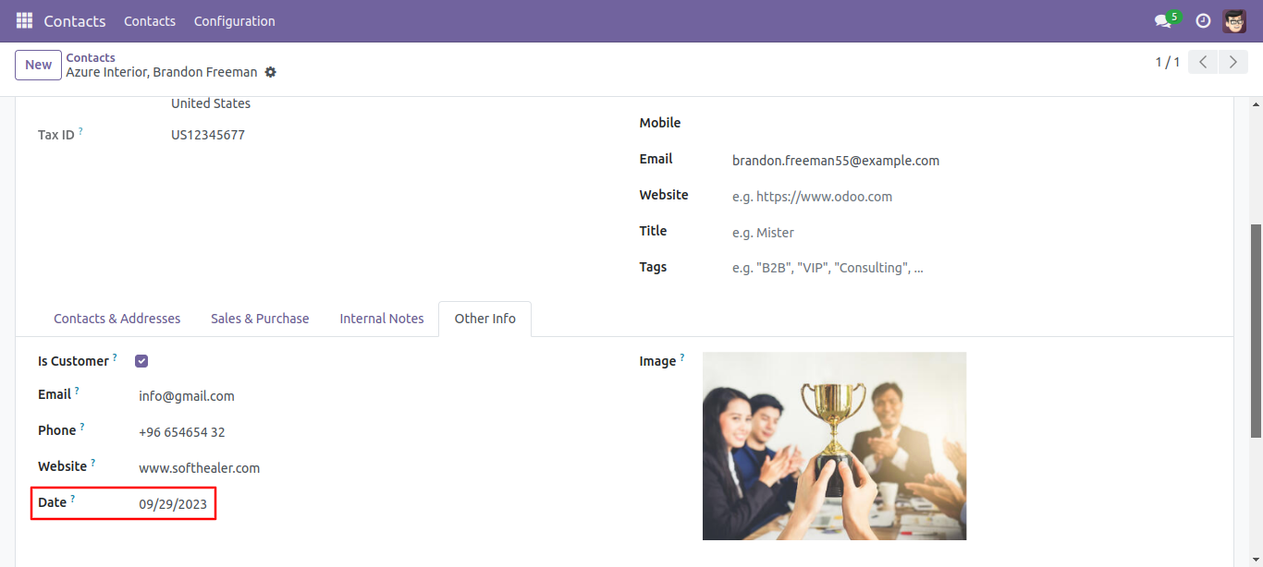Open the activities clock icon
The width and height of the screenshot is (1263, 567).
[1203, 20]
